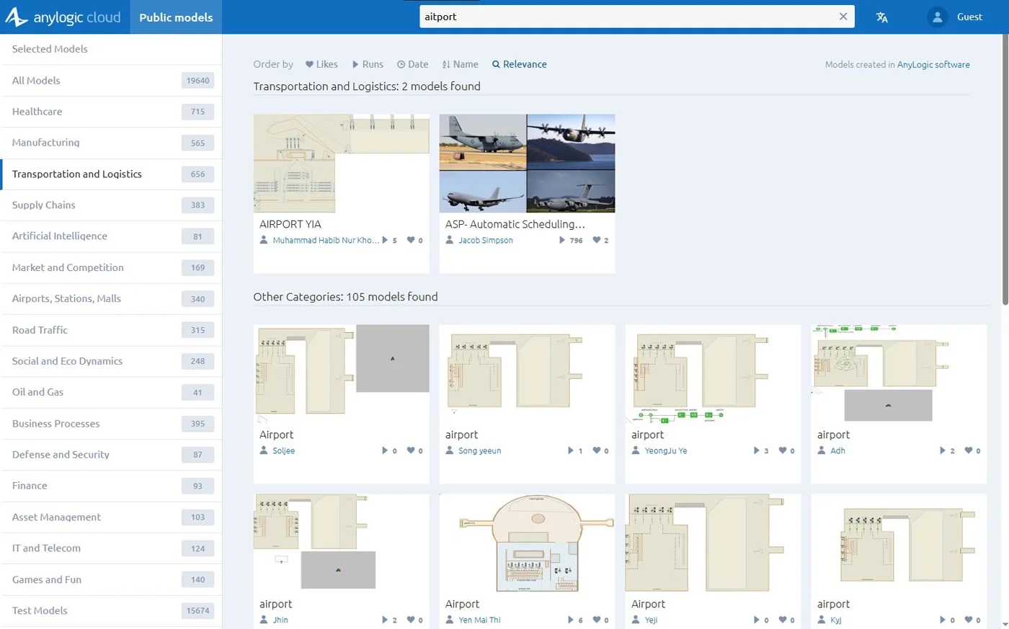
Task: Click the AnyLogic Cloud logo
Action: pyautogui.click(x=63, y=17)
